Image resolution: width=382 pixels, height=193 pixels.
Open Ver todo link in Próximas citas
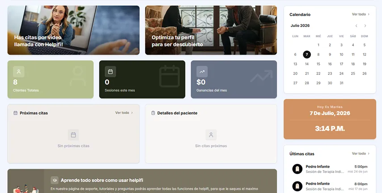pos(124,113)
